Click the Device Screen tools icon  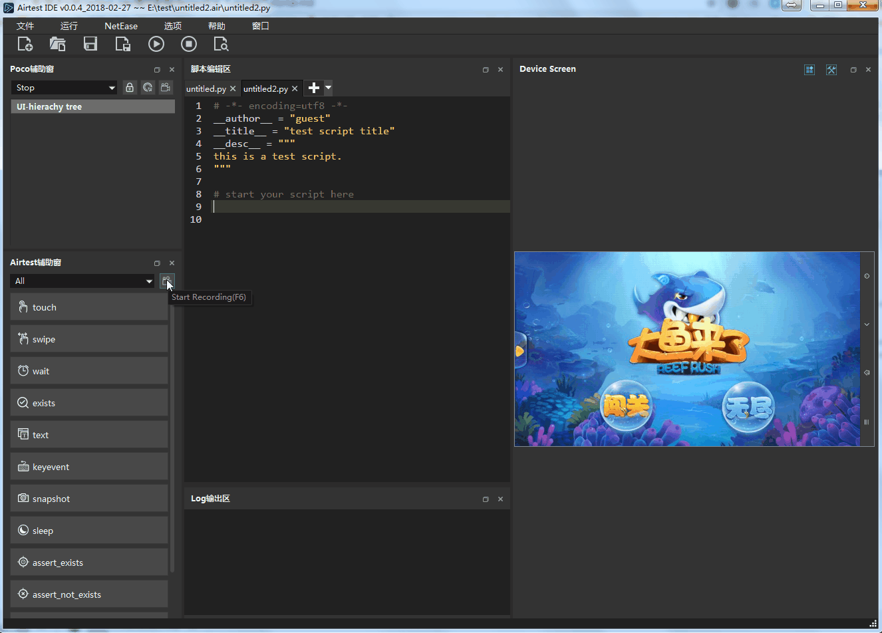point(831,69)
